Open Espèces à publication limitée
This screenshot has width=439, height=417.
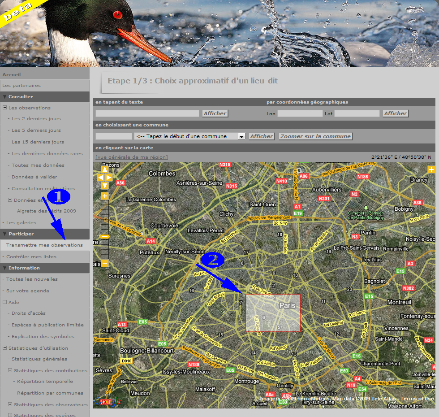pyautogui.click(x=47, y=325)
